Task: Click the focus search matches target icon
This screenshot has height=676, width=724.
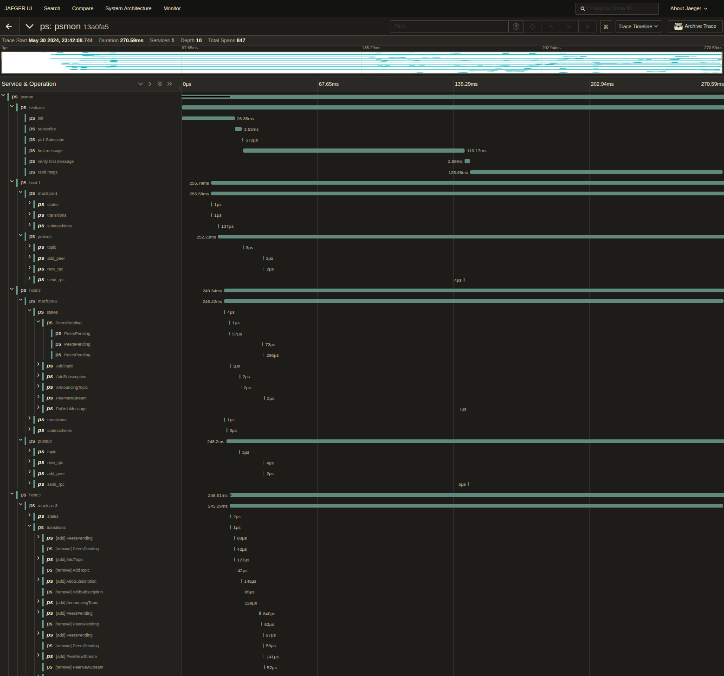Action: click(532, 26)
